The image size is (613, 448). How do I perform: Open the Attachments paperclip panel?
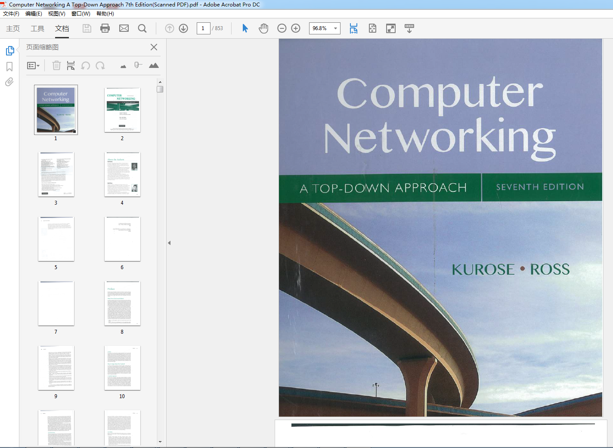[x=9, y=82]
